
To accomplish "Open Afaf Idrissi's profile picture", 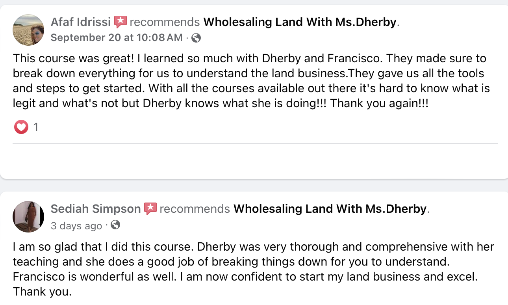I will coord(28,30).
